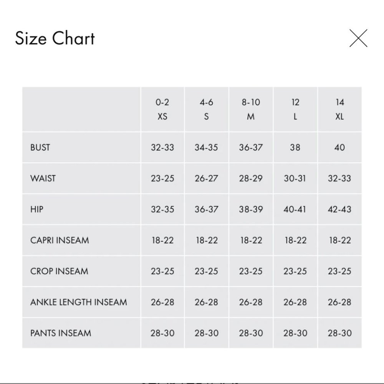The width and height of the screenshot is (384, 384).
Task: Click the XS bust value 32-33
Action: point(162,147)
